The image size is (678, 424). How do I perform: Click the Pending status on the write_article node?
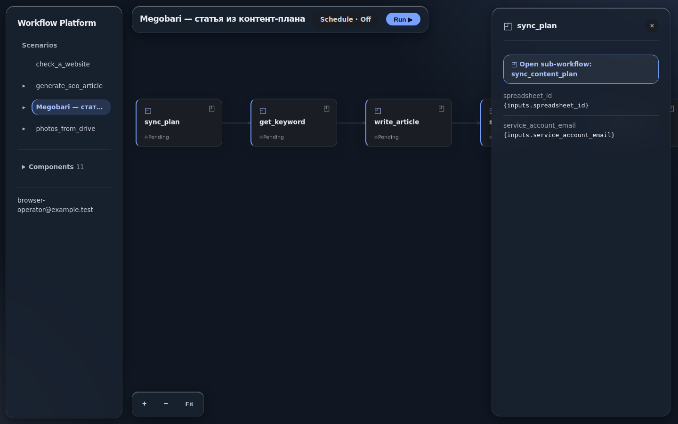[387, 137]
